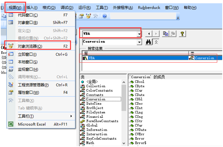The width and height of the screenshot is (223, 147).
Task: Open the 格式(O) menu
Action: (49, 8)
